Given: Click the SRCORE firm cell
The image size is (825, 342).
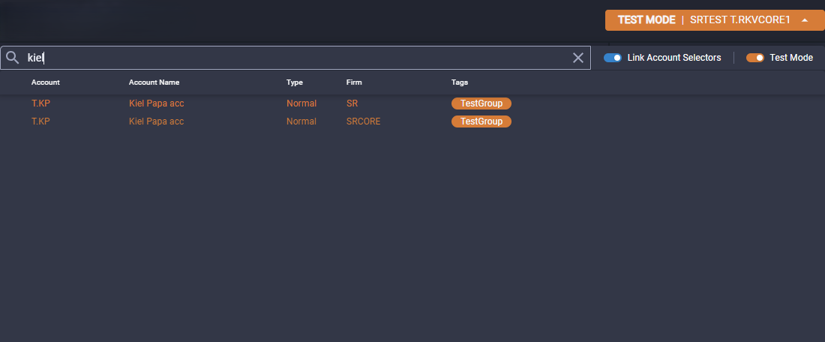Looking at the screenshot, I should tap(364, 121).
